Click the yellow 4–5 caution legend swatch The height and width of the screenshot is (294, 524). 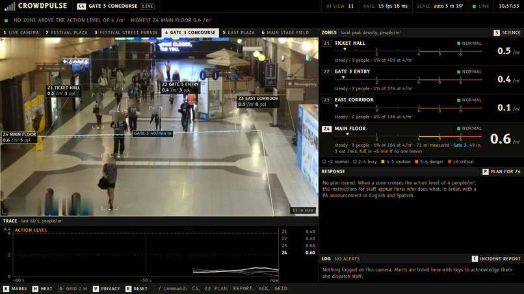(383, 162)
